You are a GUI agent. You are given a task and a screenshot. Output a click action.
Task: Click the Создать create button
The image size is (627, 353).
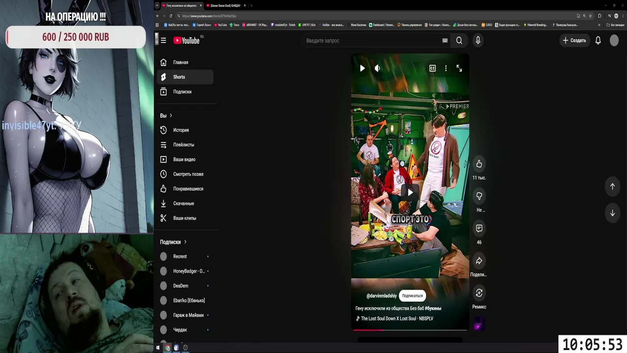click(574, 40)
